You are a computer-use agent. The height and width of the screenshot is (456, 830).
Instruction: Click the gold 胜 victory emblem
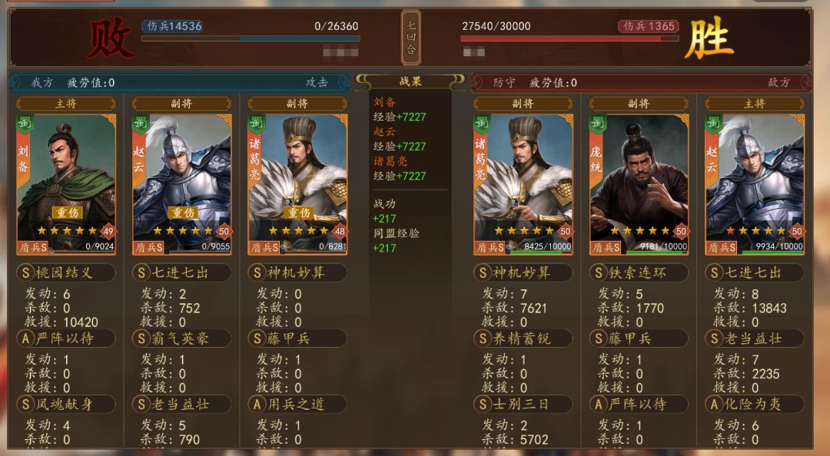click(709, 38)
